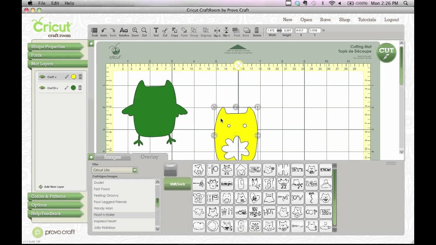The width and height of the screenshot is (436, 245).
Task: Click the zoom Out magnifier icon
Action: pyautogui.click(x=144, y=31)
